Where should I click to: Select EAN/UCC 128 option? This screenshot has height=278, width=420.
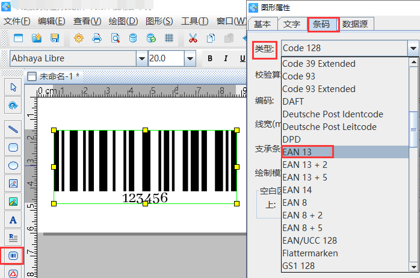pyautogui.click(x=345, y=241)
